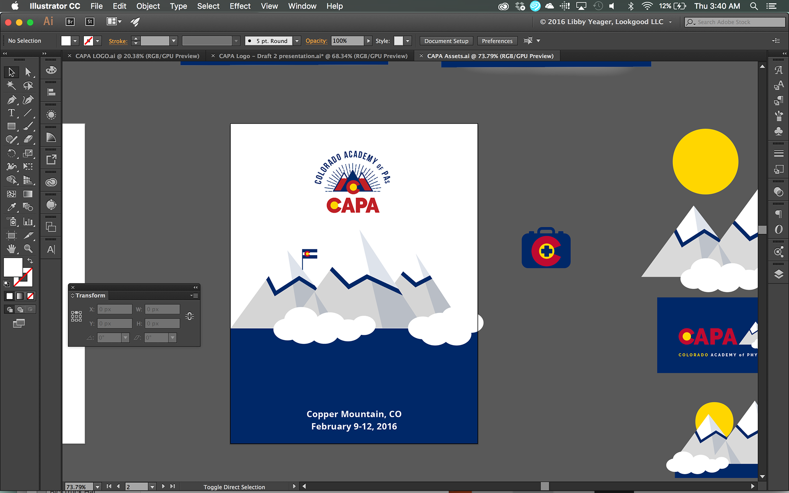Select the Rectangle tool
Screen dimensions: 789x493
point(11,127)
